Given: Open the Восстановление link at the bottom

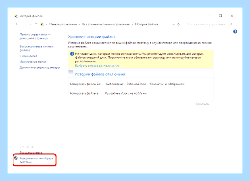Looking at the screenshot, I should 31,152.
